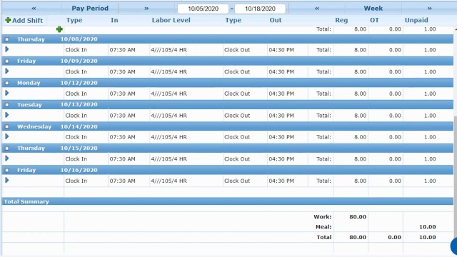Click Clock In cell for Tuesday 10/13/2020

click(x=76, y=116)
